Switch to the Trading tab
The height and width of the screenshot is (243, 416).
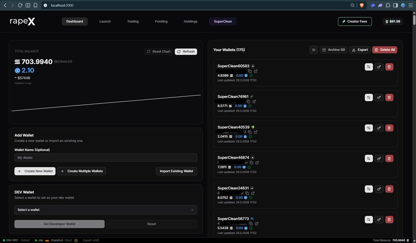133,21
